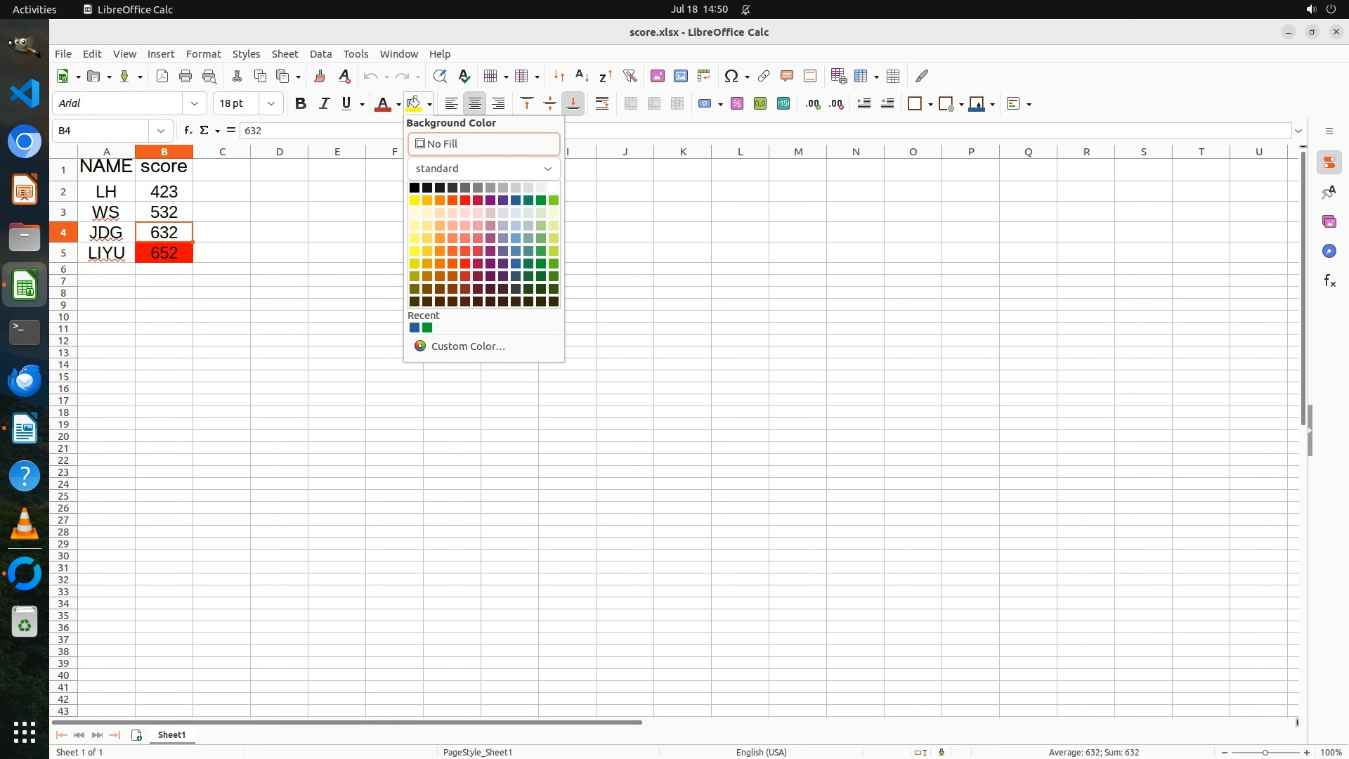
Task: Open the Sidebar Functions panel
Action: pyautogui.click(x=1329, y=281)
